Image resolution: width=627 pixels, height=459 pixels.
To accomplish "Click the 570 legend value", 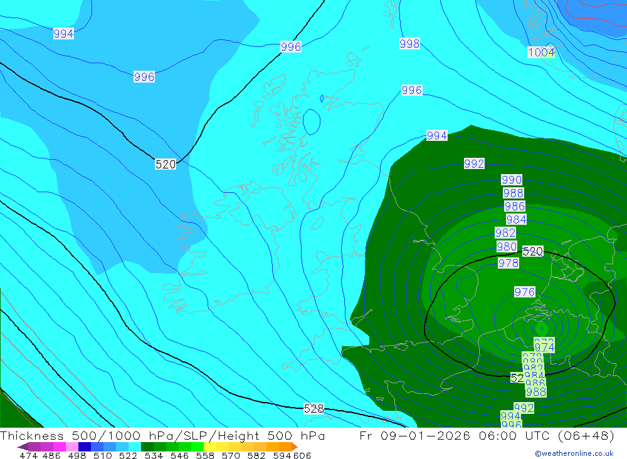I will click(230, 455).
